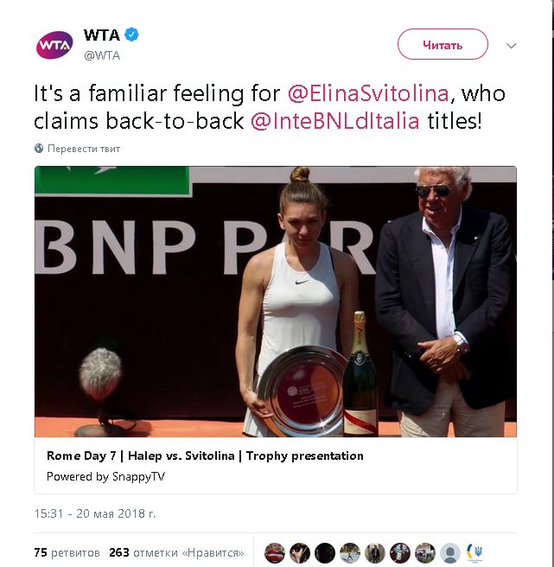Expand the tweet options chevron menu
Screen dimensions: 554x567
511,46
